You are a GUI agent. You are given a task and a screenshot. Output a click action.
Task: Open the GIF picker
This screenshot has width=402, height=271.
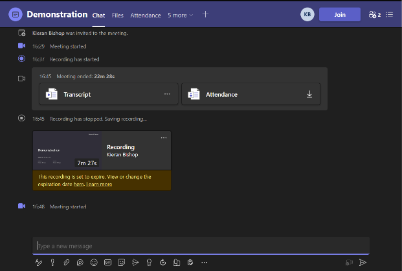pyautogui.click(x=107, y=263)
